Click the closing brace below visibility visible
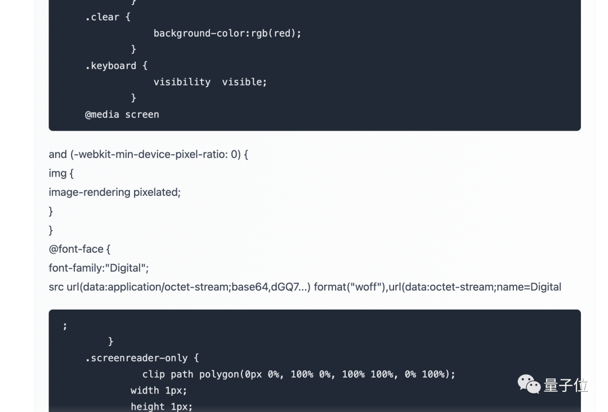This screenshot has width=608, height=412. (x=133, y=98)
